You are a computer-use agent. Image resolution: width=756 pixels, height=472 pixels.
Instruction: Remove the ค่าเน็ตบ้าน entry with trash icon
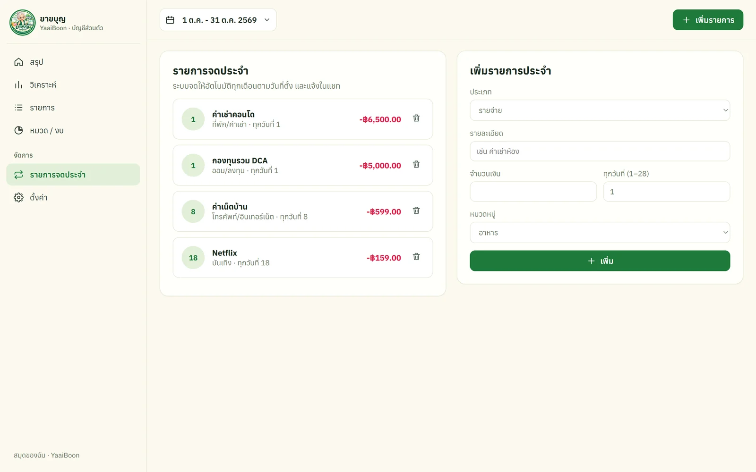click(x=416, y=211)
